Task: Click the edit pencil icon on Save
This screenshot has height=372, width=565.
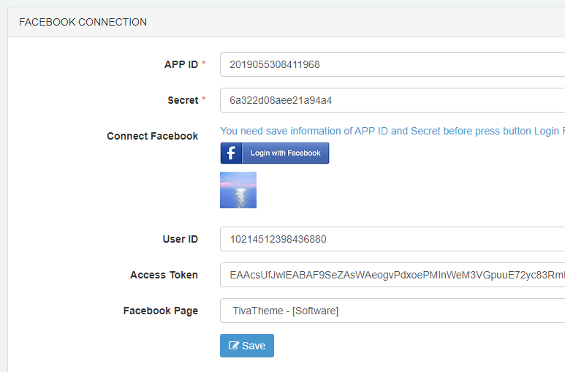Action: click(x=234, y=346)
